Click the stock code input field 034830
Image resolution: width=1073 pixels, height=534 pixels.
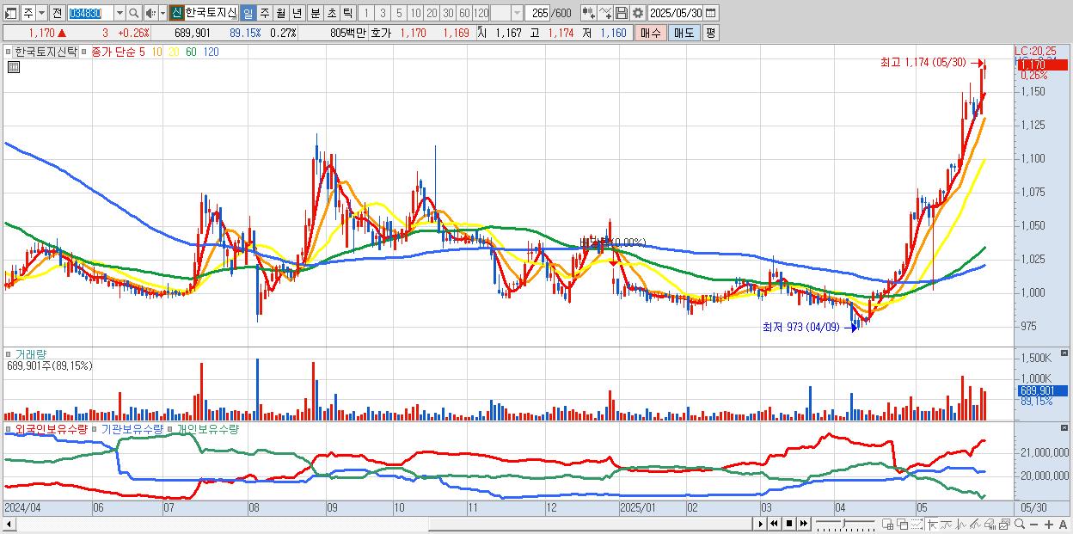click(x=90, y=13)
